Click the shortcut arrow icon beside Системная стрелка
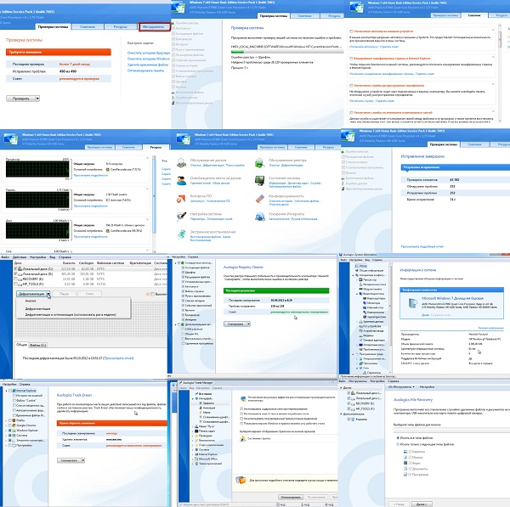 click(x=242, y=439)
